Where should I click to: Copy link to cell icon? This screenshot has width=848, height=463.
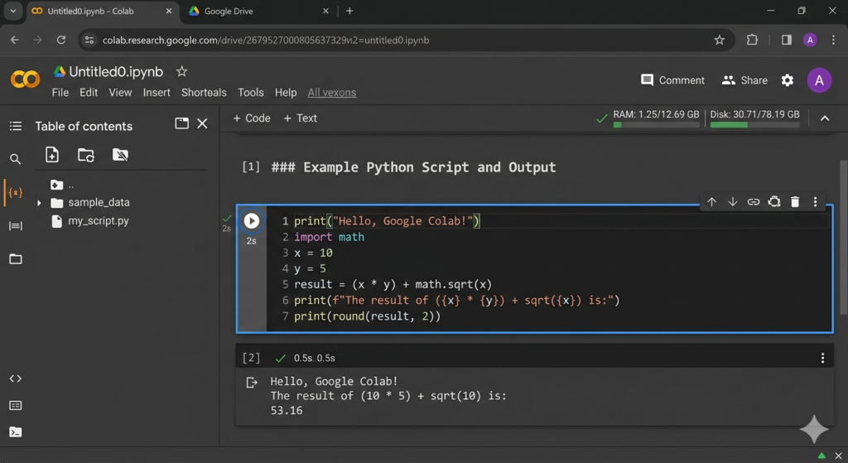click(753, 202)
